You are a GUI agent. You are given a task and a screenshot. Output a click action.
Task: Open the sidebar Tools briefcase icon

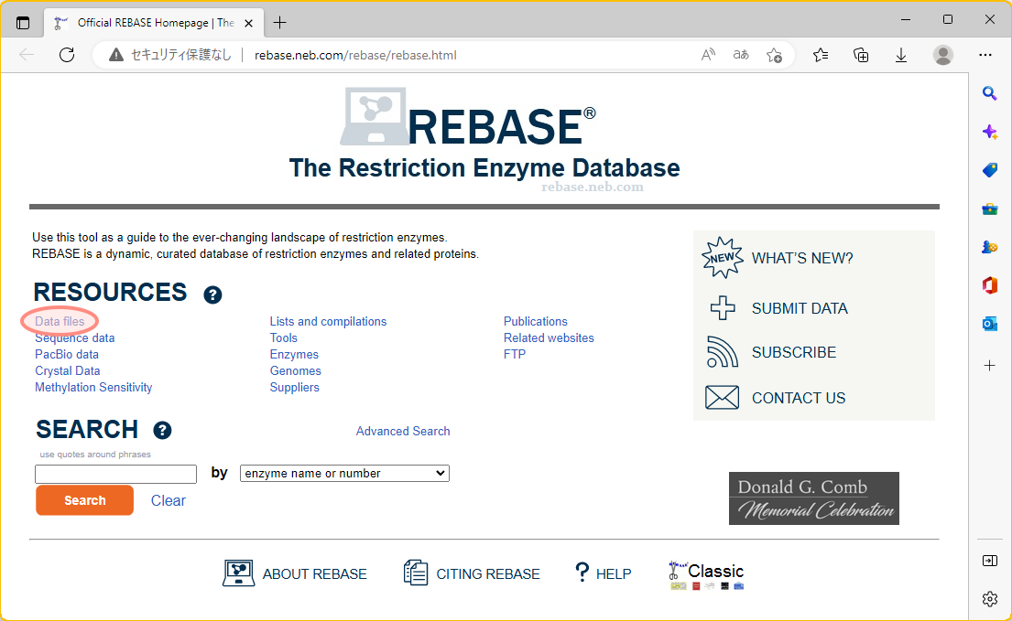coord(989,209)
